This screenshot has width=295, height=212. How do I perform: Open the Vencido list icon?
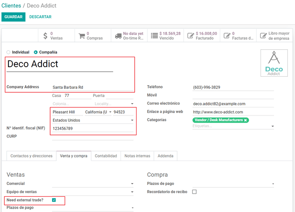pos(154,35)
